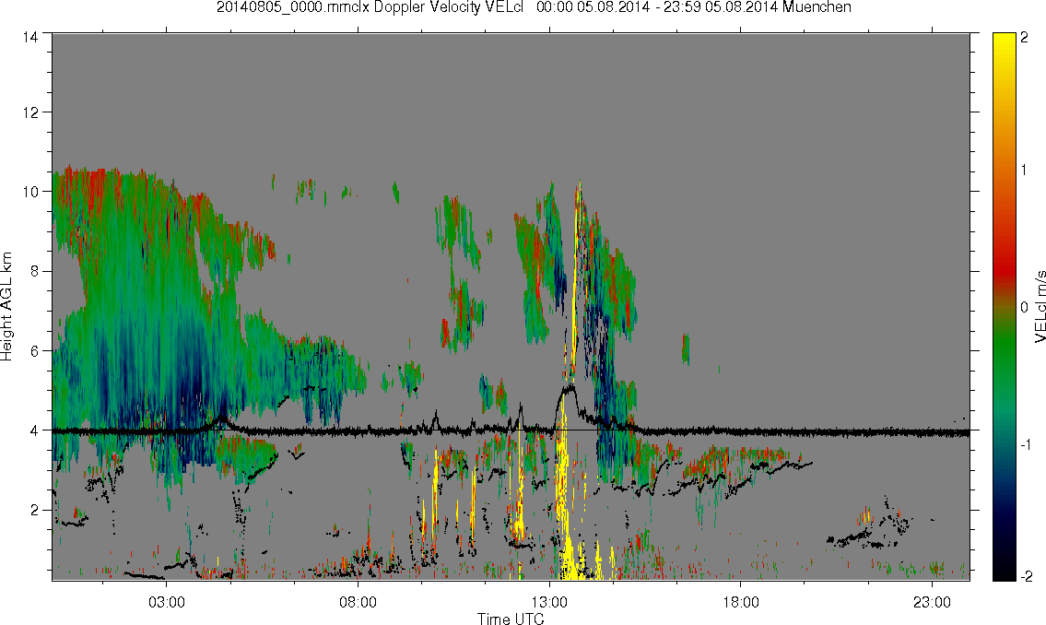Click the 13:00 time tick label
Viewport: 1046px width, 625px height.
pos(549,602)
